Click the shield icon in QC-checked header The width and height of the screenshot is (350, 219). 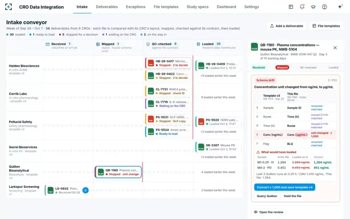pyautogui.click(x=148, y=44)
